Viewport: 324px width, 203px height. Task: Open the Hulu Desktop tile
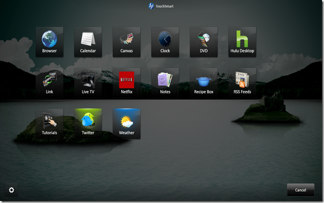tap(242, 42)
